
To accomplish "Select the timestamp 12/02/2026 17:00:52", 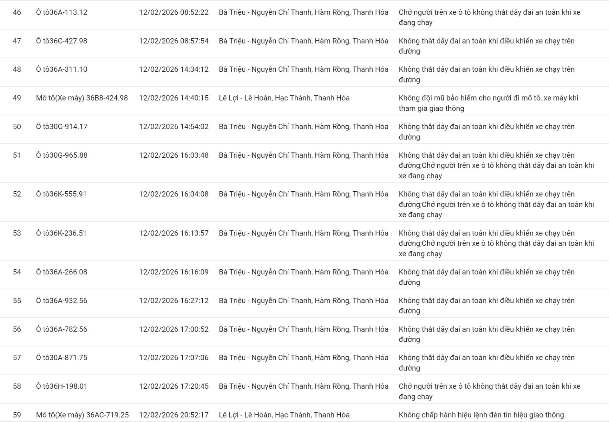I will (x=174, y=329).
